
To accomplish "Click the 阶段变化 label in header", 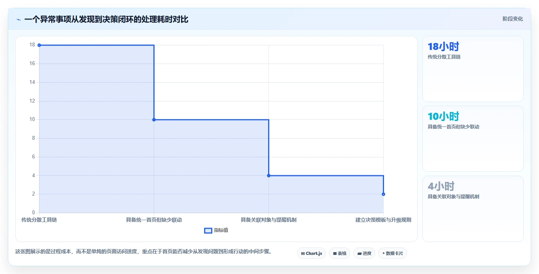I will point(512,19).
